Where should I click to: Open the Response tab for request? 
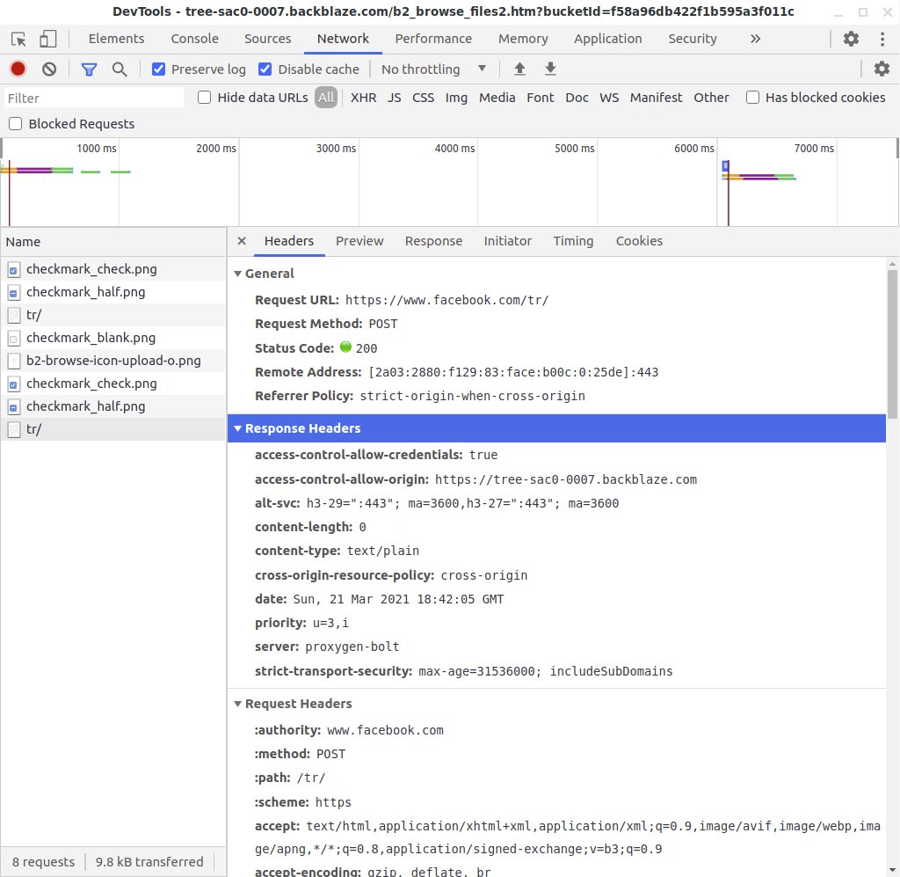(433, 241)
